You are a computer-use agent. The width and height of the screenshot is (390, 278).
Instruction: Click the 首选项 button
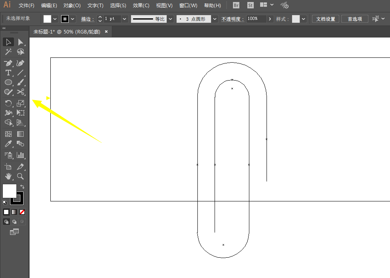pos(355,19)
